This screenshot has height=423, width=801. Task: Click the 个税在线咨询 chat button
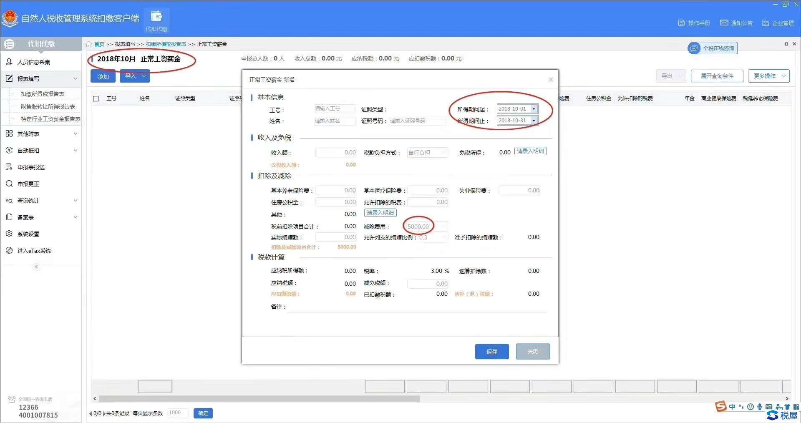713,48
